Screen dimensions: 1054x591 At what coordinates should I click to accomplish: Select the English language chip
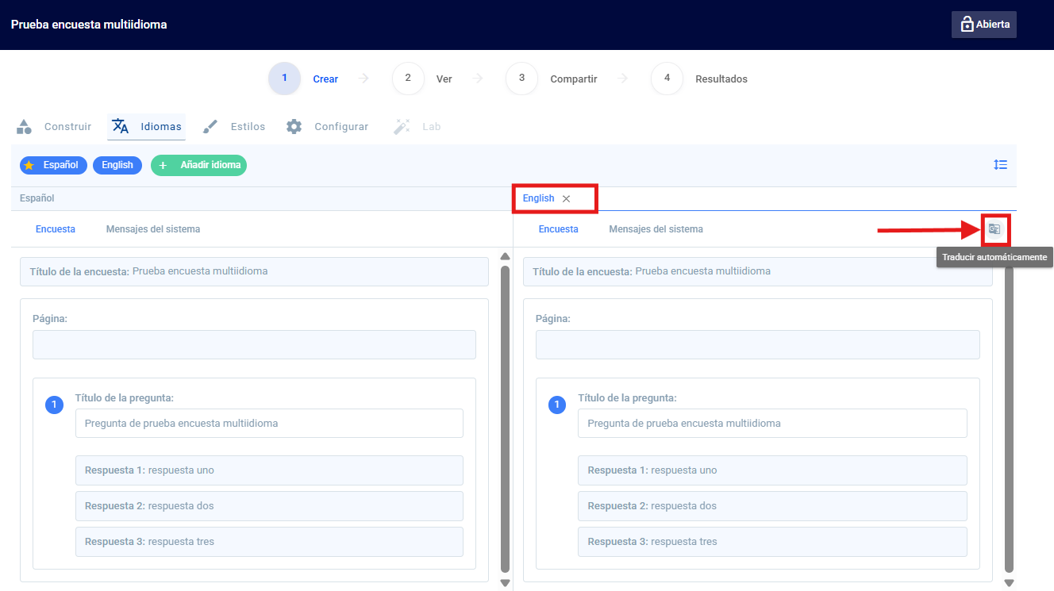[x=117, y=165]
